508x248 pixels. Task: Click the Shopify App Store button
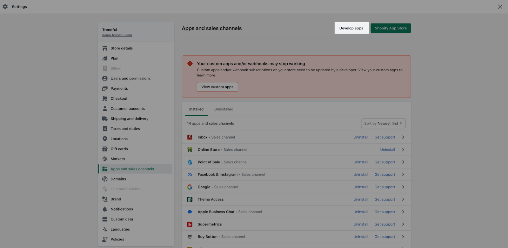click(x=391, y=28)
